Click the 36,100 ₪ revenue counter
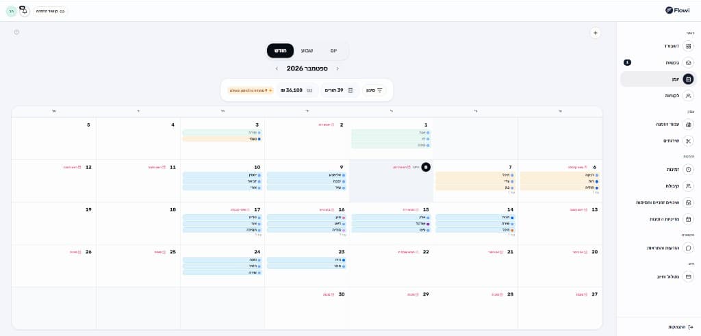 tap(297, 90)
